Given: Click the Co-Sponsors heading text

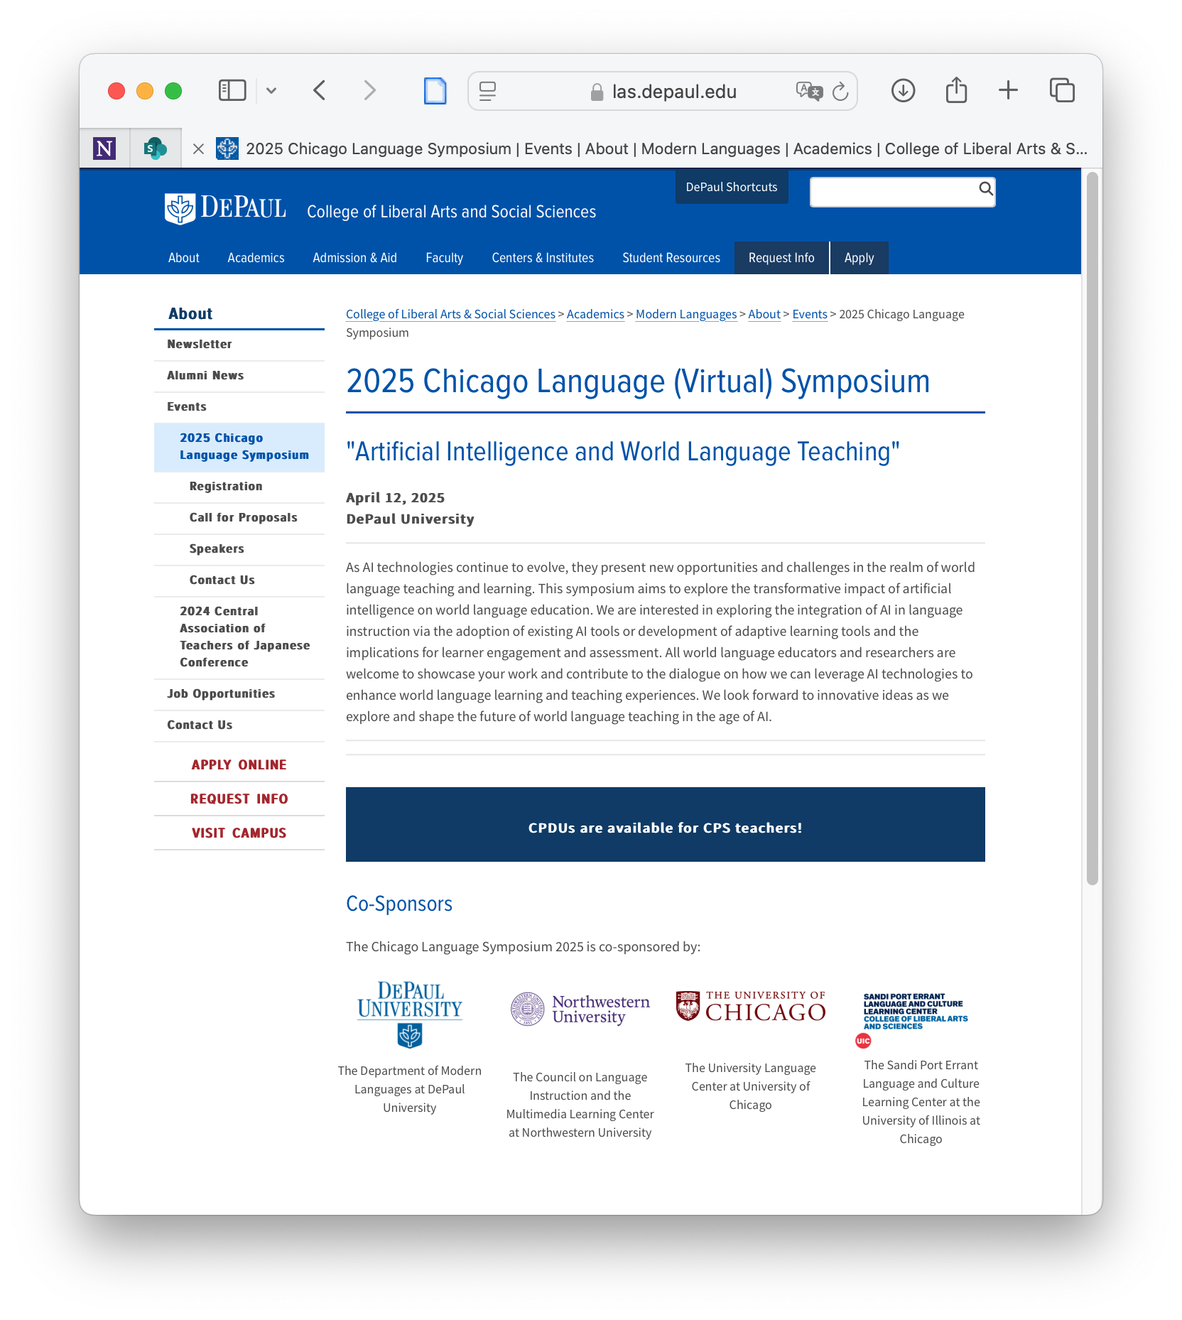Looking at the screenshot, I should [x=399, y=904].
